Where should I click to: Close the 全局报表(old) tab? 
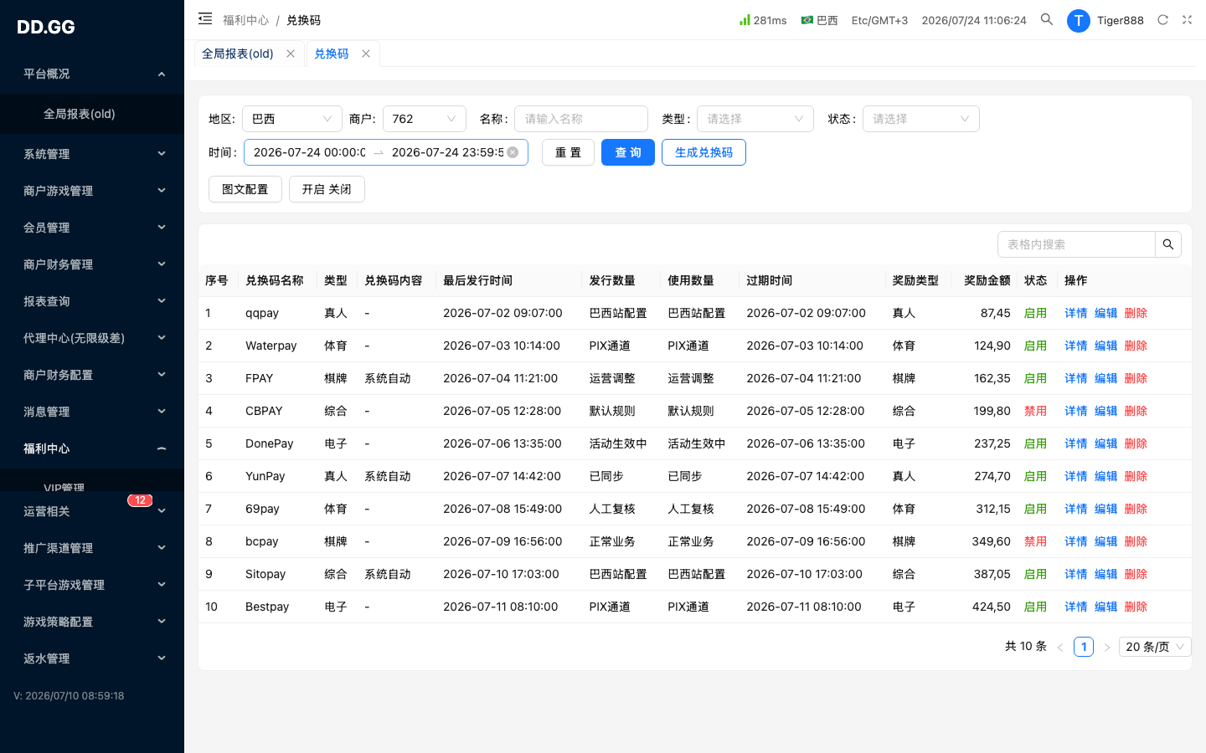point(291,54)
